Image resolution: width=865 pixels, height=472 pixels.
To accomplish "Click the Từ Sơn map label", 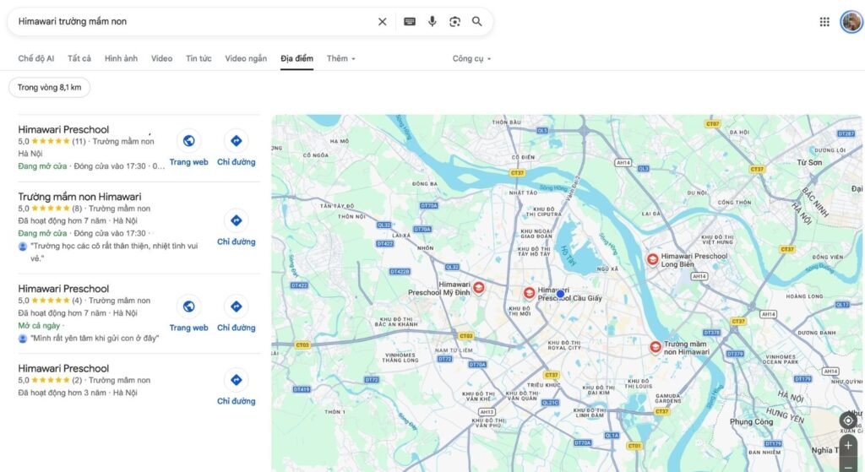I will tap(809, 163).
